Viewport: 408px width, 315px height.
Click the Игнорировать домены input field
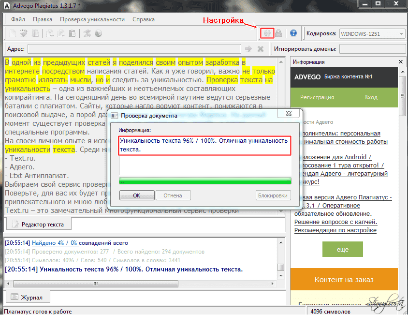pyautogui.click(x=373, y=49)
